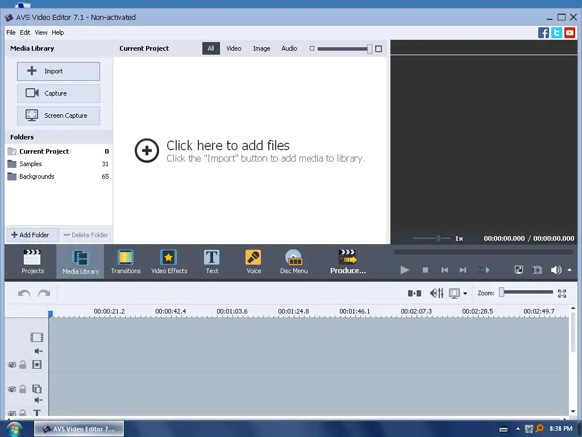Toggle visibility eye for overlay track
The image size is (582, 437).
point(12,389)
